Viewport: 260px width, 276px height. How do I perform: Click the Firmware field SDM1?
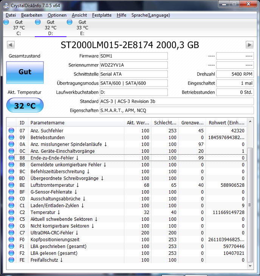(134, 56)
